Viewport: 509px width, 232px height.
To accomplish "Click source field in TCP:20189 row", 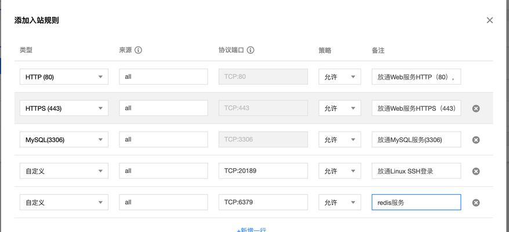I will (x=163, y=171).
